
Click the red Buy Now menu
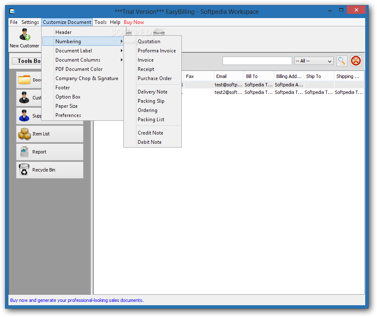[x=134, y=22]
